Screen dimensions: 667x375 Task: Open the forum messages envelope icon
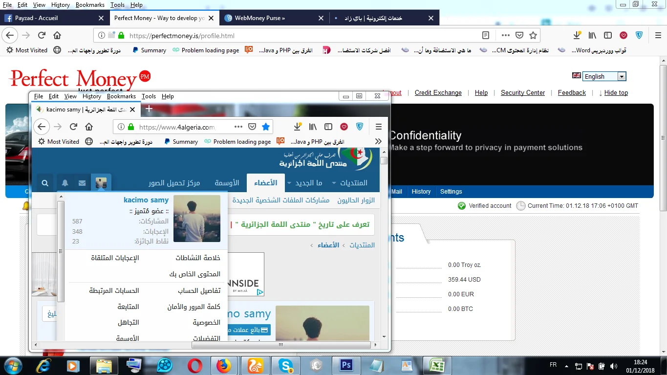pyautogui.click(x=82, y=183)
